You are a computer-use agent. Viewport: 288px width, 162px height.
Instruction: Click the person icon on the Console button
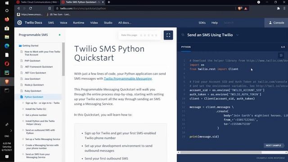270,22
